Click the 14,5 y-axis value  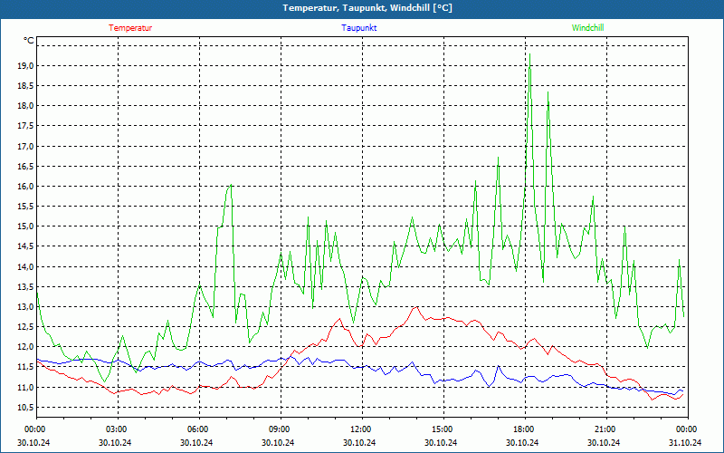(26, 246)
